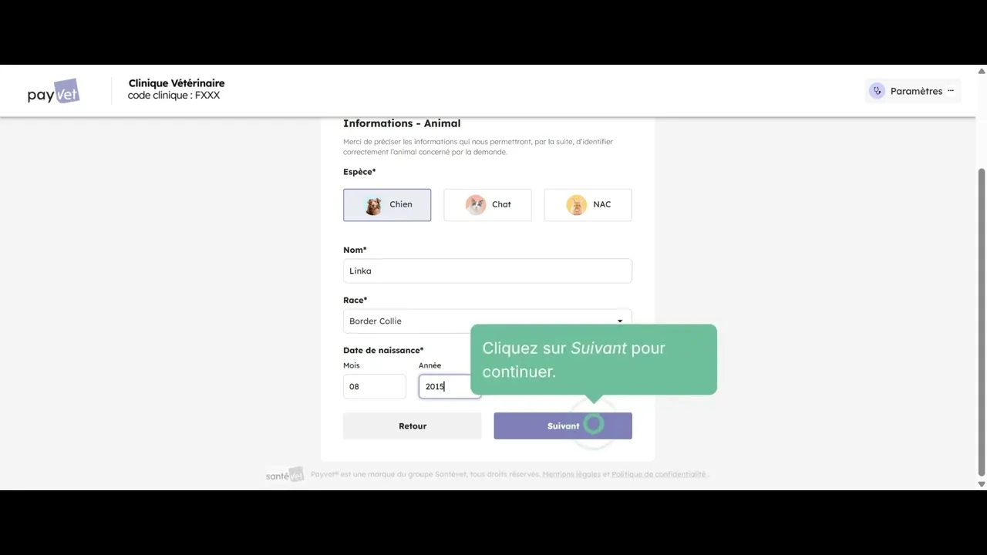
Task: Go back with the Retour button
Action: pos(412,426)
